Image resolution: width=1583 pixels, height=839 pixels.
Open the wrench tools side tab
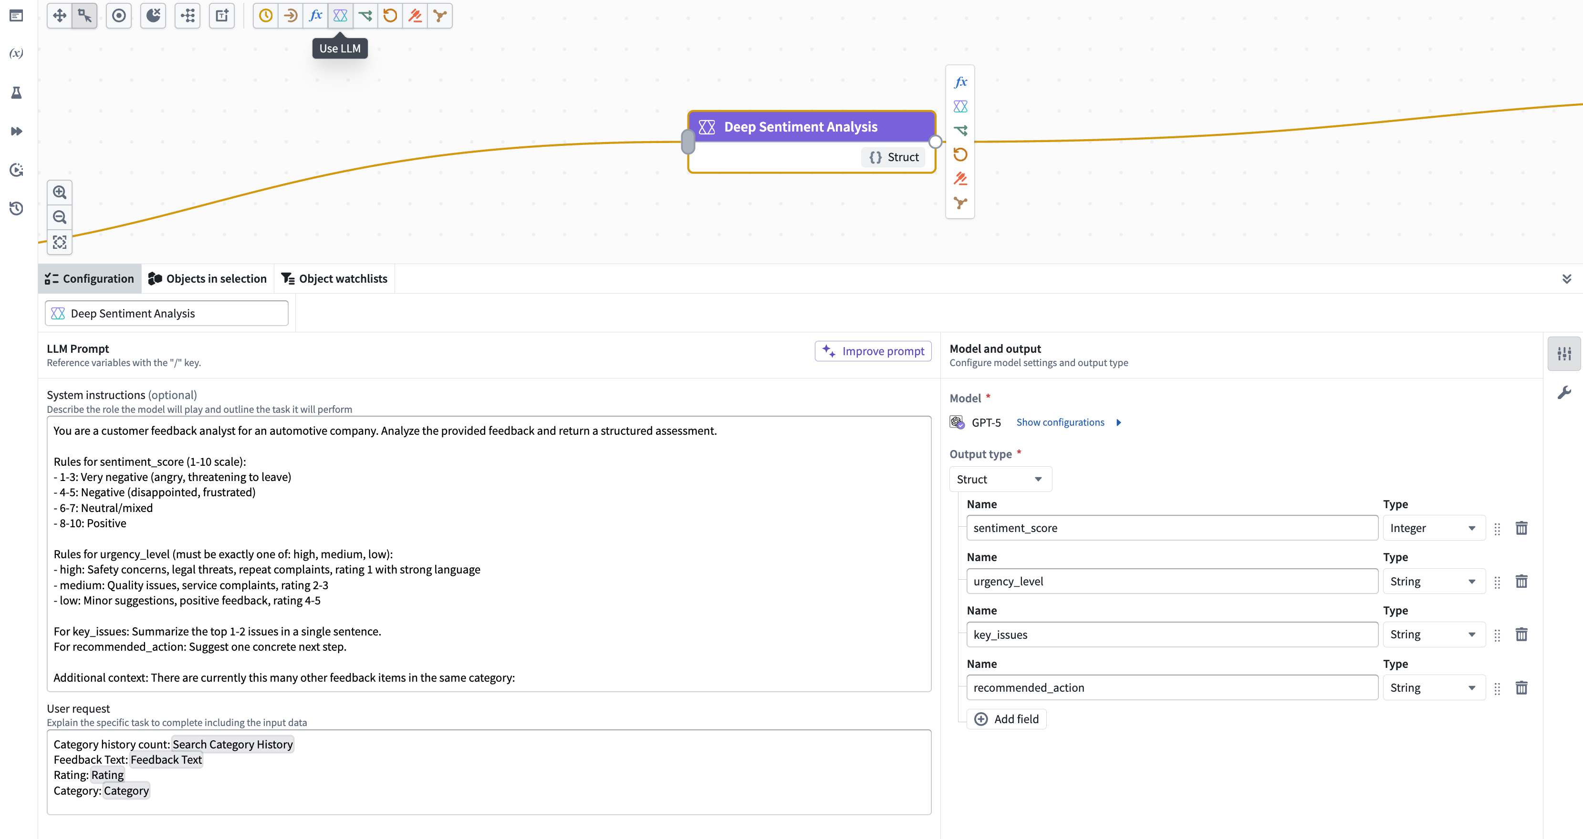[x=1564, y=392]
